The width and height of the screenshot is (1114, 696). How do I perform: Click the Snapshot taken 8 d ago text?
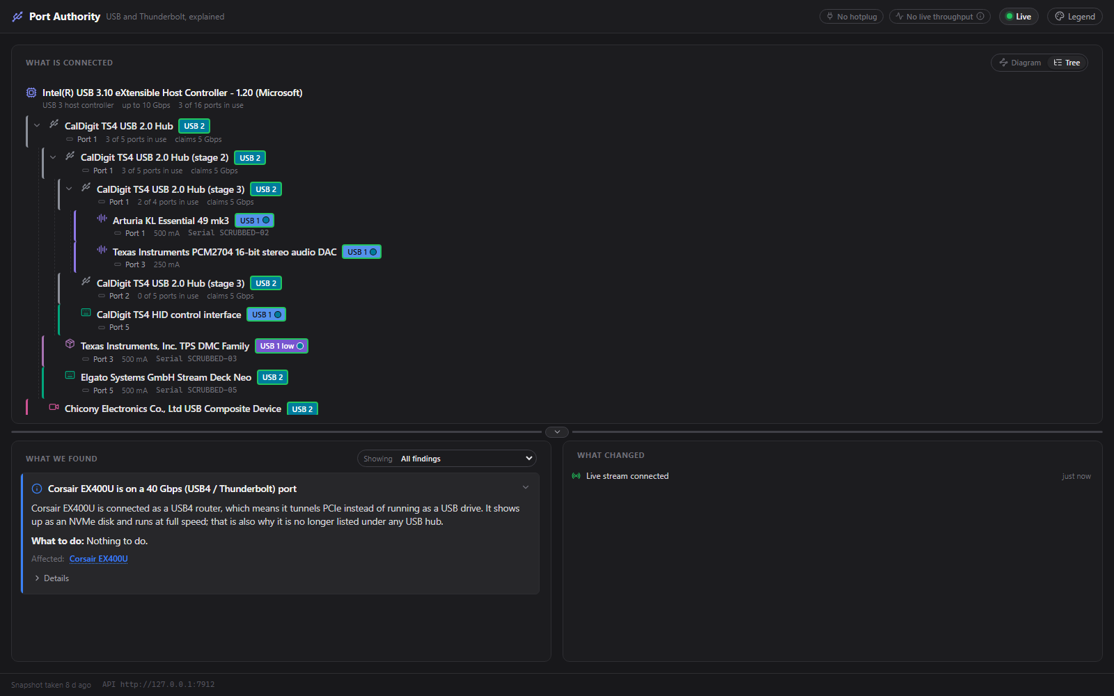51,685
